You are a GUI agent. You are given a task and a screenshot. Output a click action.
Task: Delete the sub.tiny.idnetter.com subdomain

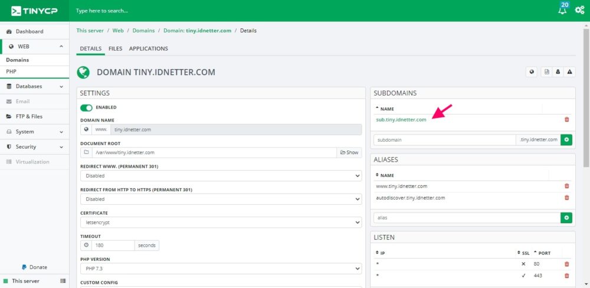(566, 120)
